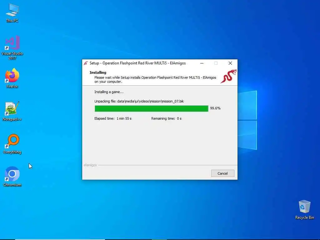Select the Everything search shortcut

pyautogui.click(x=12, y=144)
